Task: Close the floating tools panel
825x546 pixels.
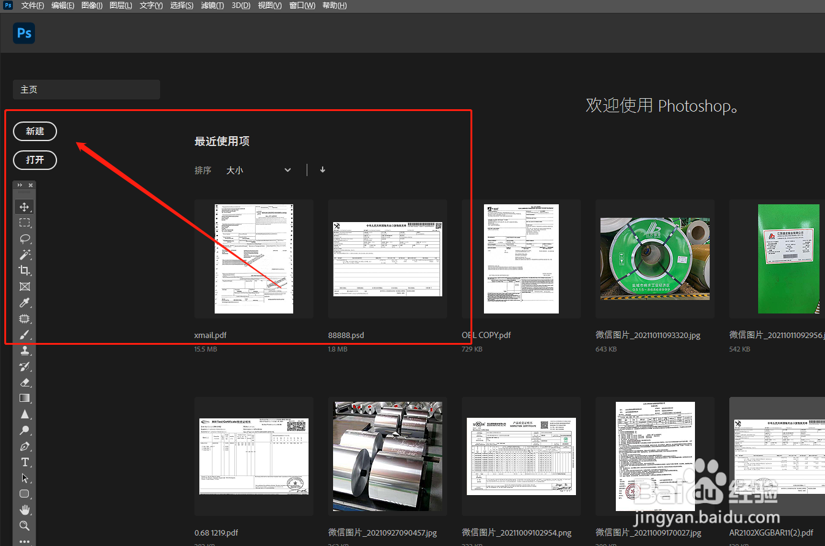Action: [x=31, y=185]
